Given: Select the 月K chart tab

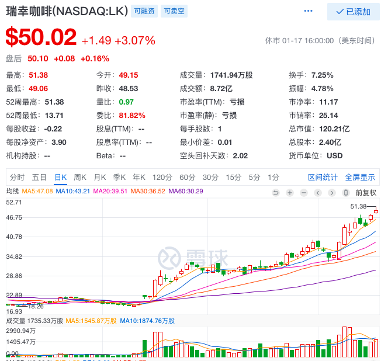Looking at the screenshot, I should pyautogui.click(x=99, y=178).
